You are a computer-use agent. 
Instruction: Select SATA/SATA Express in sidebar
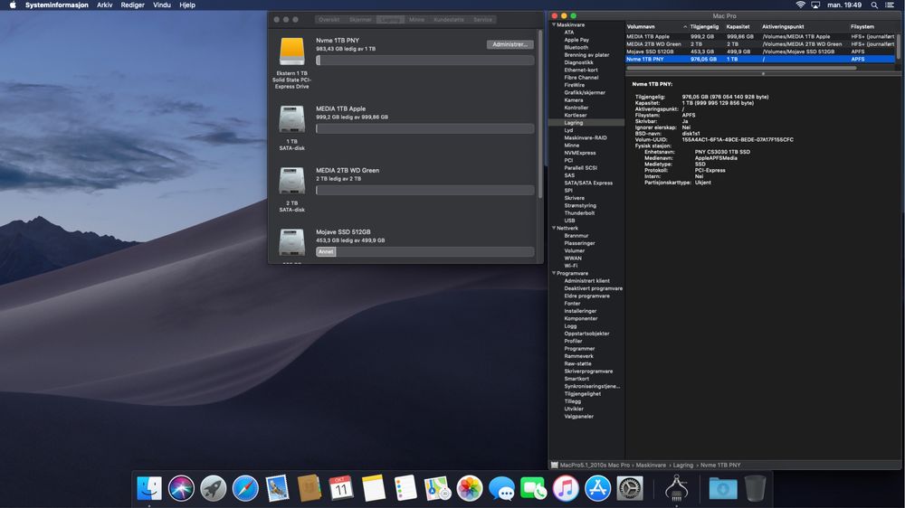(x=588, y=183)
